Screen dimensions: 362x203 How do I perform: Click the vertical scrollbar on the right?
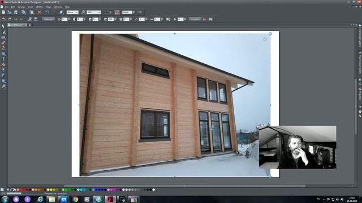[356, 106]
